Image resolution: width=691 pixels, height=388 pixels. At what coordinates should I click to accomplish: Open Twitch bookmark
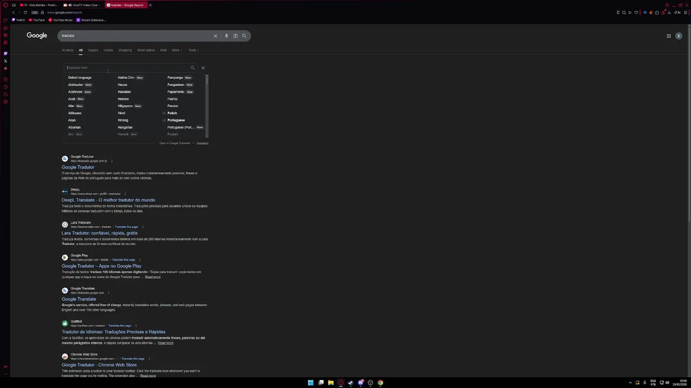coord(18,20)
